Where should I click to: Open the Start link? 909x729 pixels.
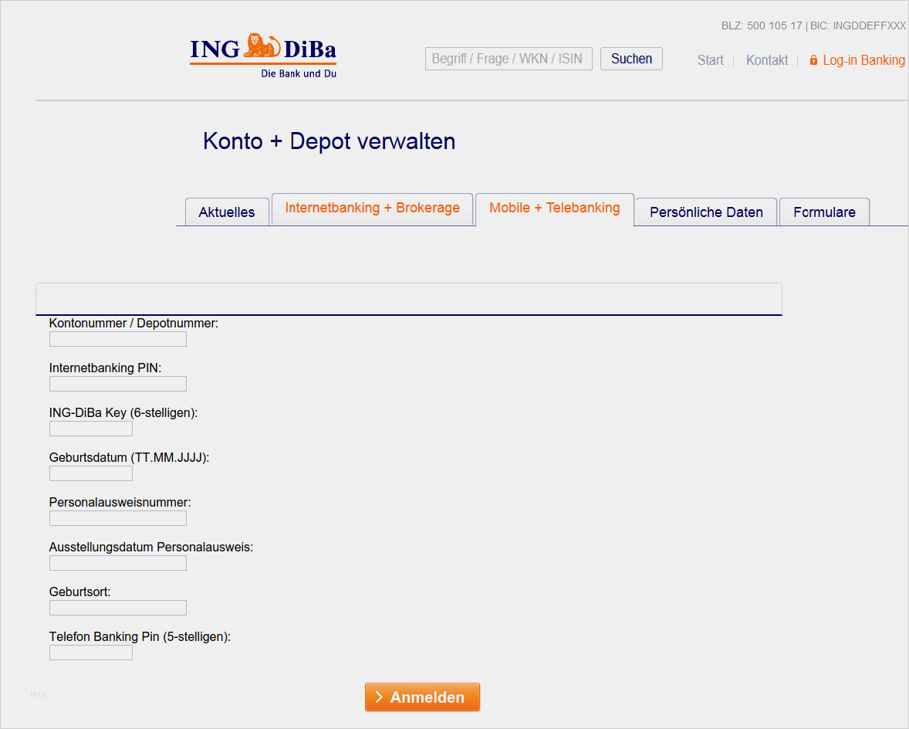[710, 60]
